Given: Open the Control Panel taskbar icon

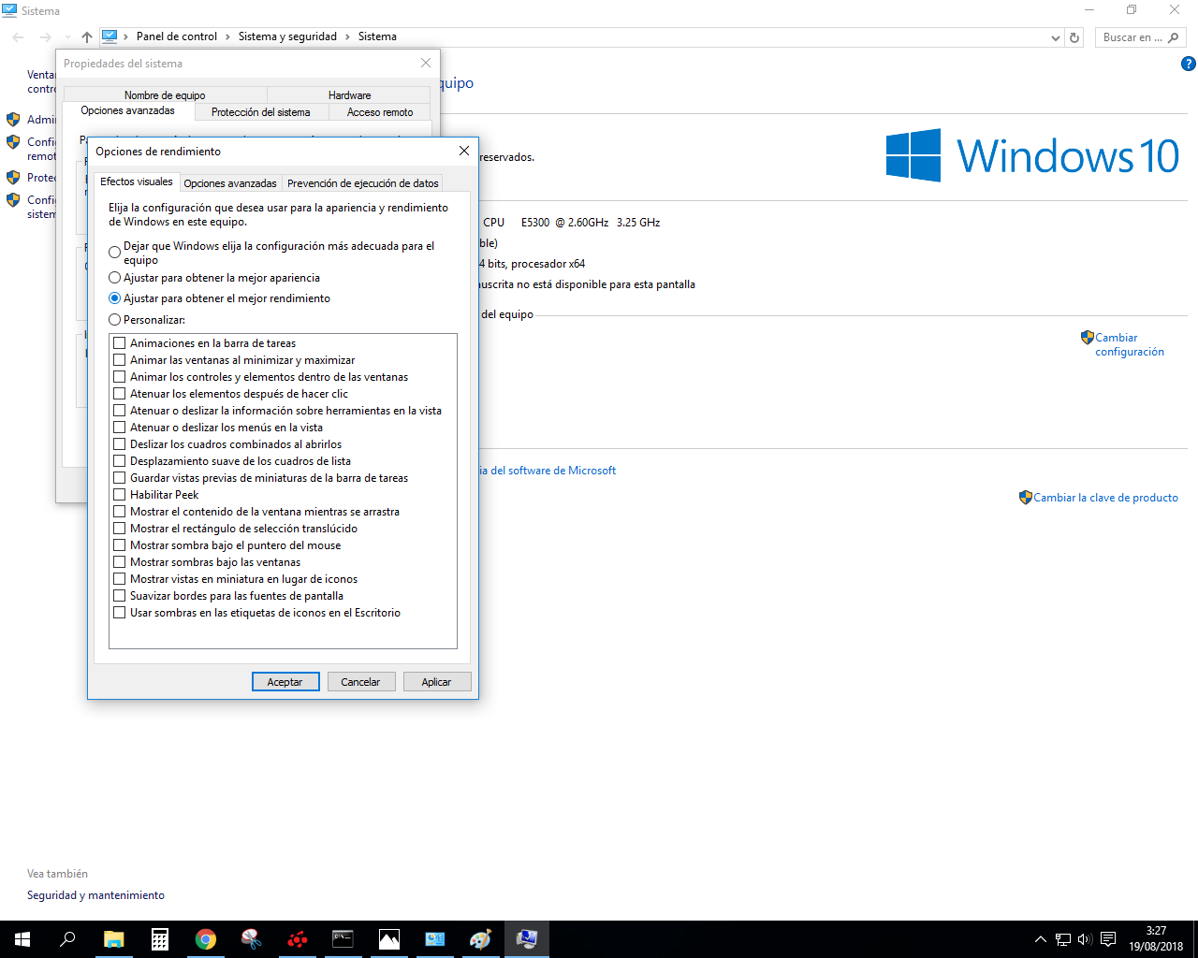Looking at the screenshot, I should pos(434,939).
